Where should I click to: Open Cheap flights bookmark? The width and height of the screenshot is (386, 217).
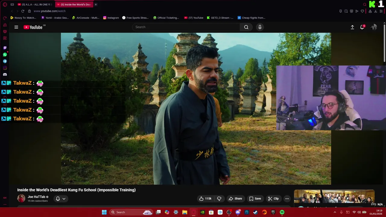click(x=251, y=18)
